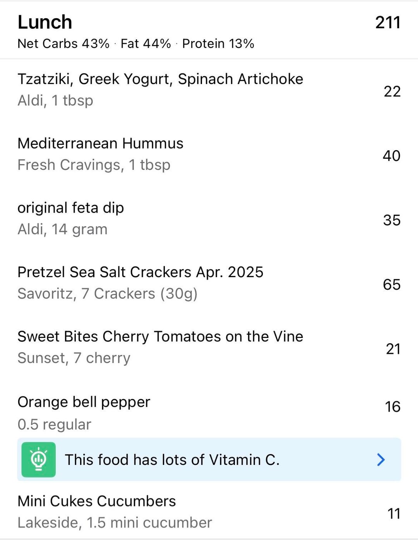Tap the green lightbulb insight icon
The image size is (418, 540).
[38, 459]
